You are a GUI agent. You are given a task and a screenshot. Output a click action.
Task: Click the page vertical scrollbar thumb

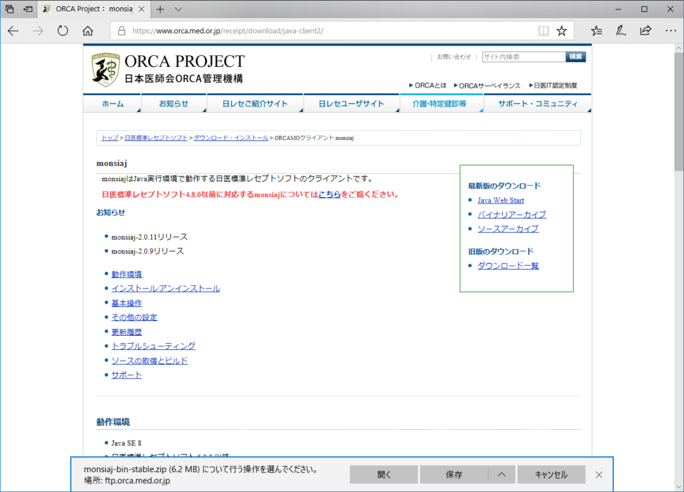[679, 112]
